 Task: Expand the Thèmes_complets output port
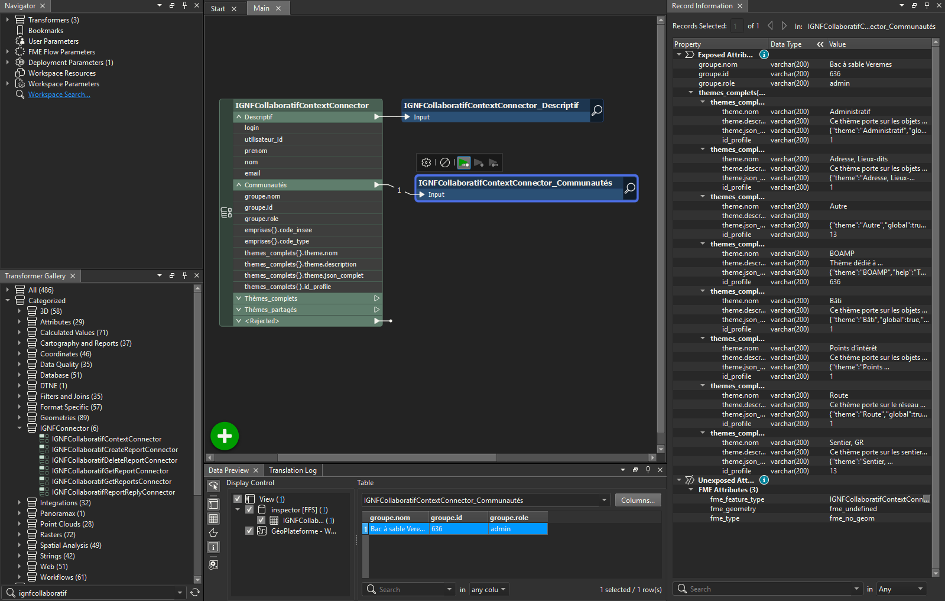(239, 298)
